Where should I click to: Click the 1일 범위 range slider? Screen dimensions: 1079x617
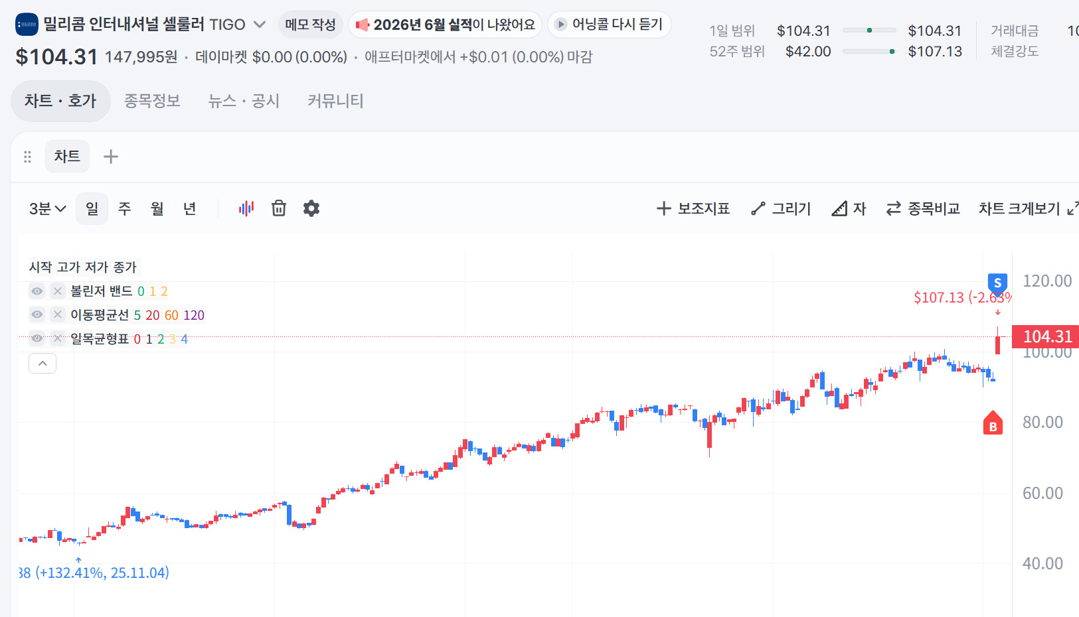869,31
